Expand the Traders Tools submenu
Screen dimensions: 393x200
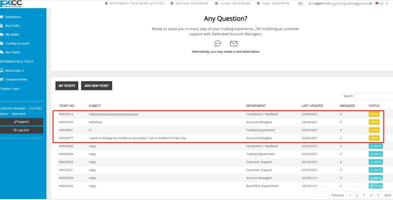[x=41, y=89]
